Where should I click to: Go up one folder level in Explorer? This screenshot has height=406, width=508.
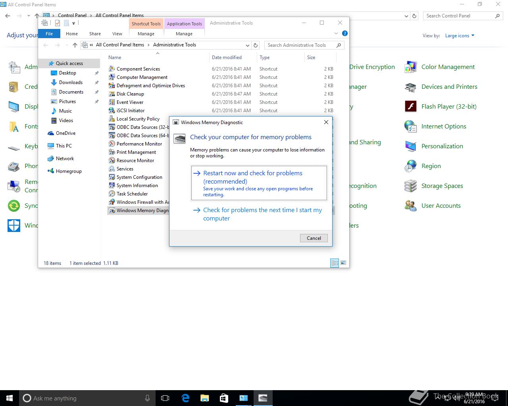click(75, 45)
